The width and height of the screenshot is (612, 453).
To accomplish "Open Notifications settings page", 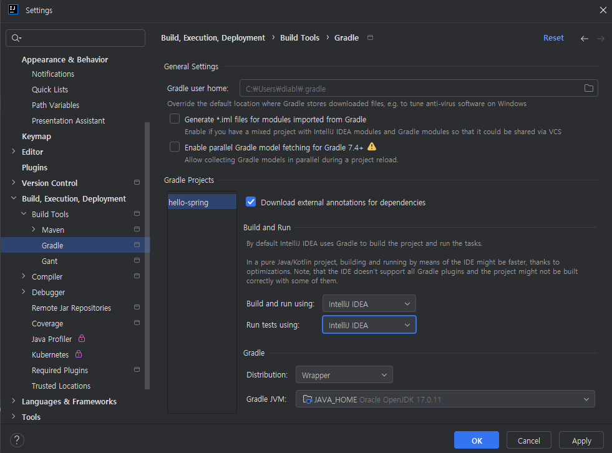I will (52, 74).
